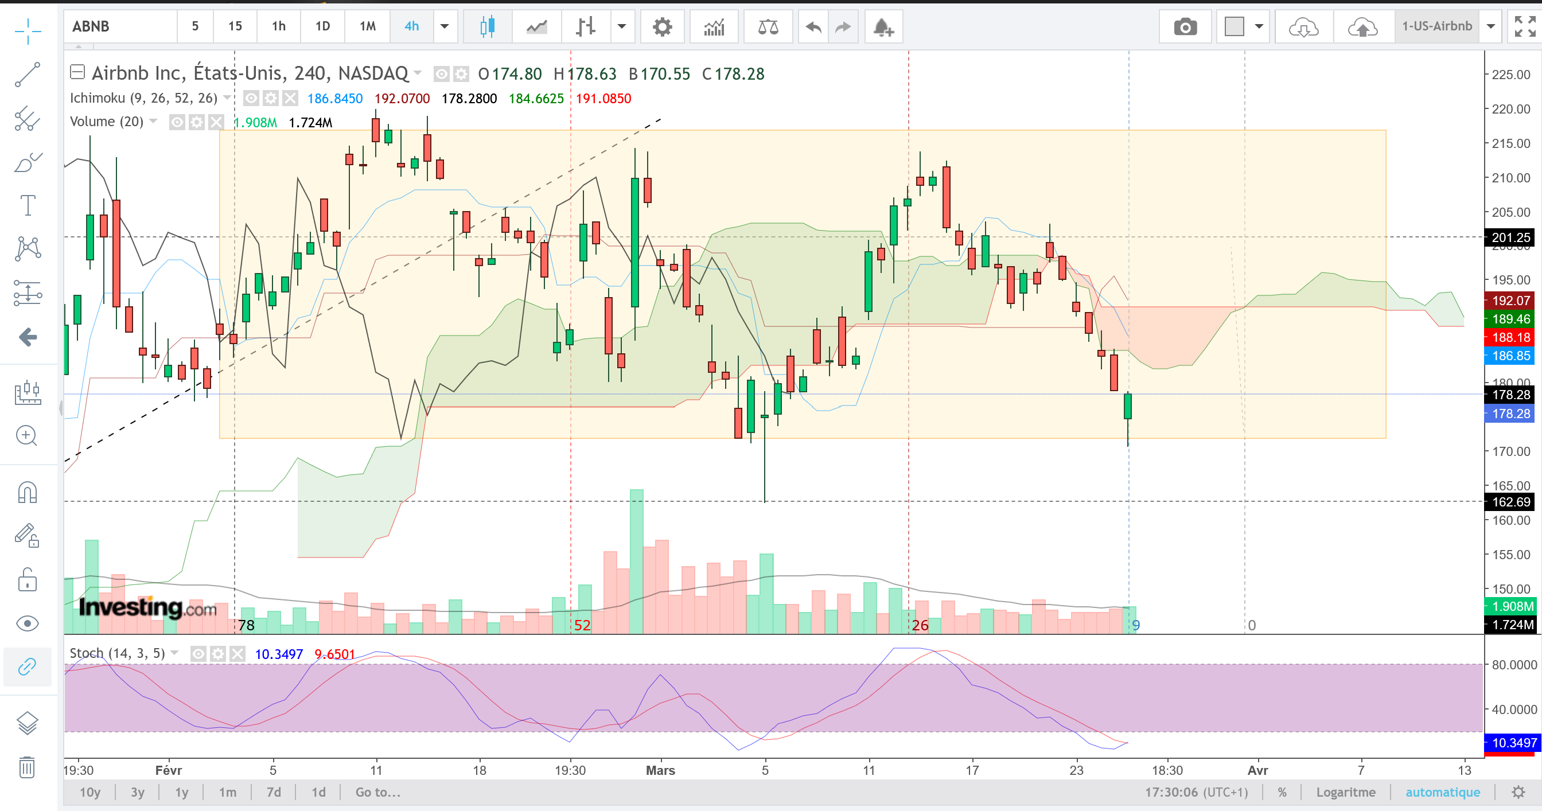
Task: Click the compare symbols scales icon
Action: point(768,27)
